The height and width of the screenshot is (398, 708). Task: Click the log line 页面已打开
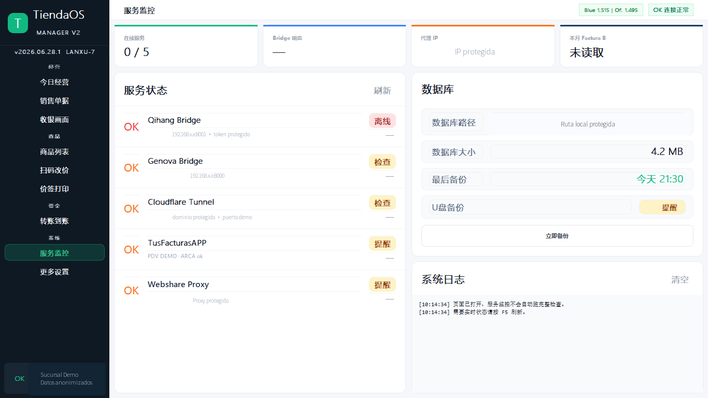[491, 304]
